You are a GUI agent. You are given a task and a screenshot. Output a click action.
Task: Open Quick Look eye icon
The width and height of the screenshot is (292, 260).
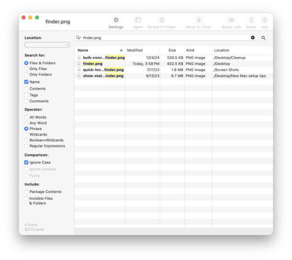point(231,20)
